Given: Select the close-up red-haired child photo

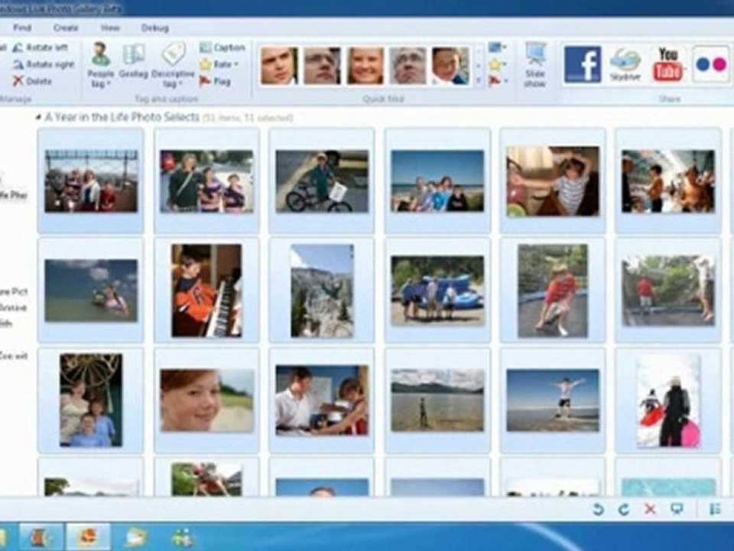Looking at the screenshot, I should click(207, 400).
